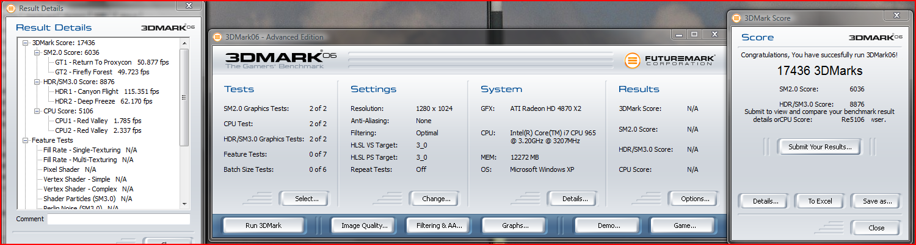Click the Result Details tree scrollbar up arrow
916x245 pixels.
point(184,43)
